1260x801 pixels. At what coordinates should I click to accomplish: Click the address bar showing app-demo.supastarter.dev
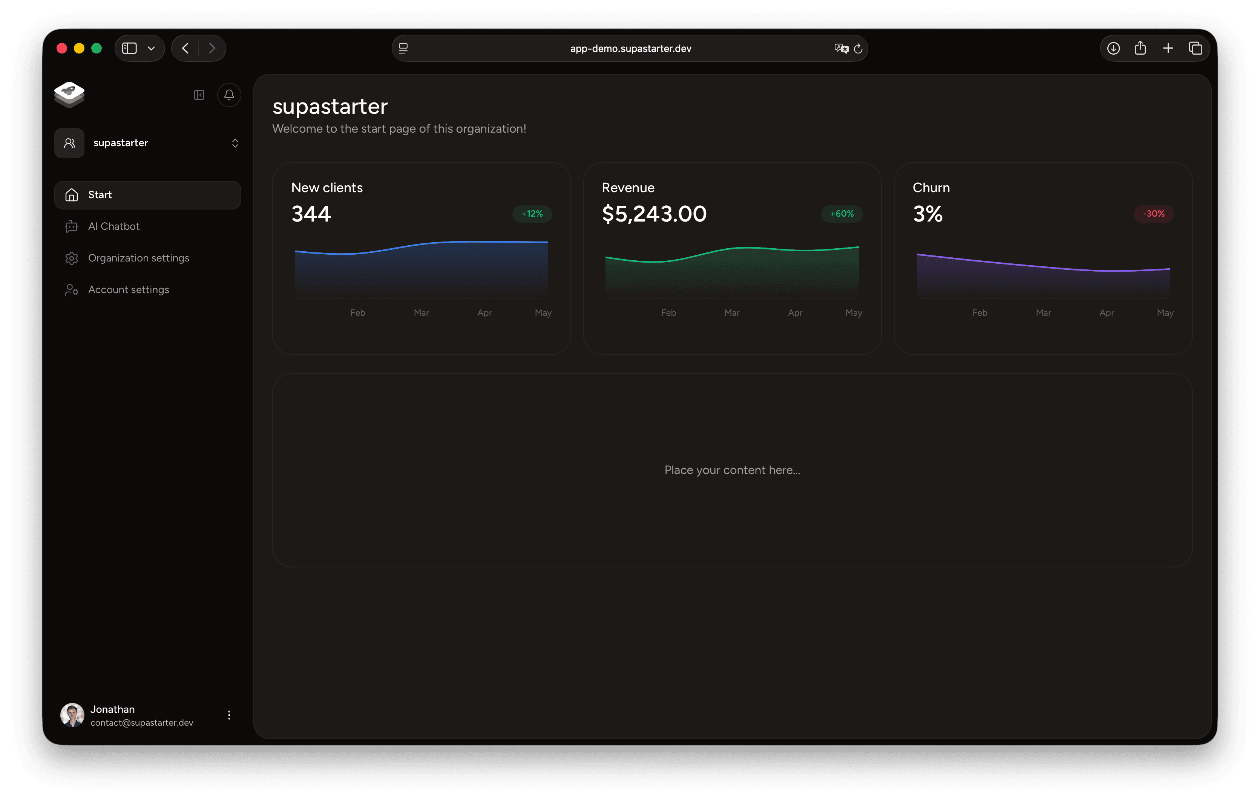tap(630, 48)
